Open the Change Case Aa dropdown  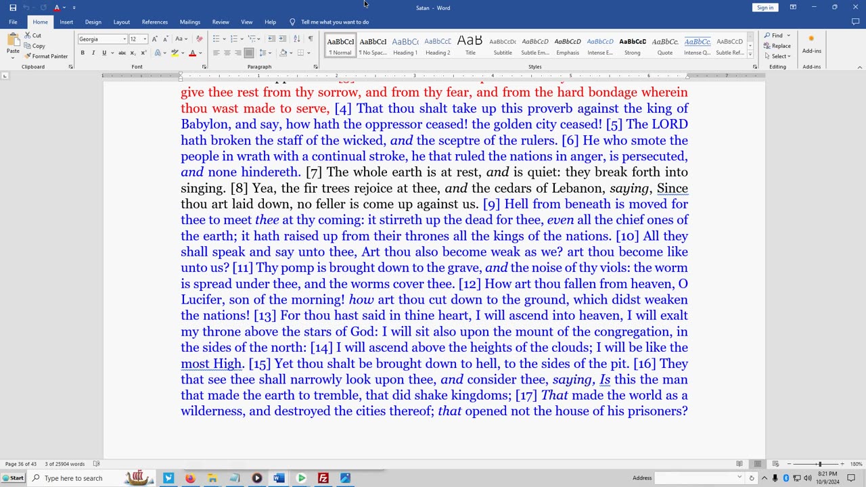181,39
